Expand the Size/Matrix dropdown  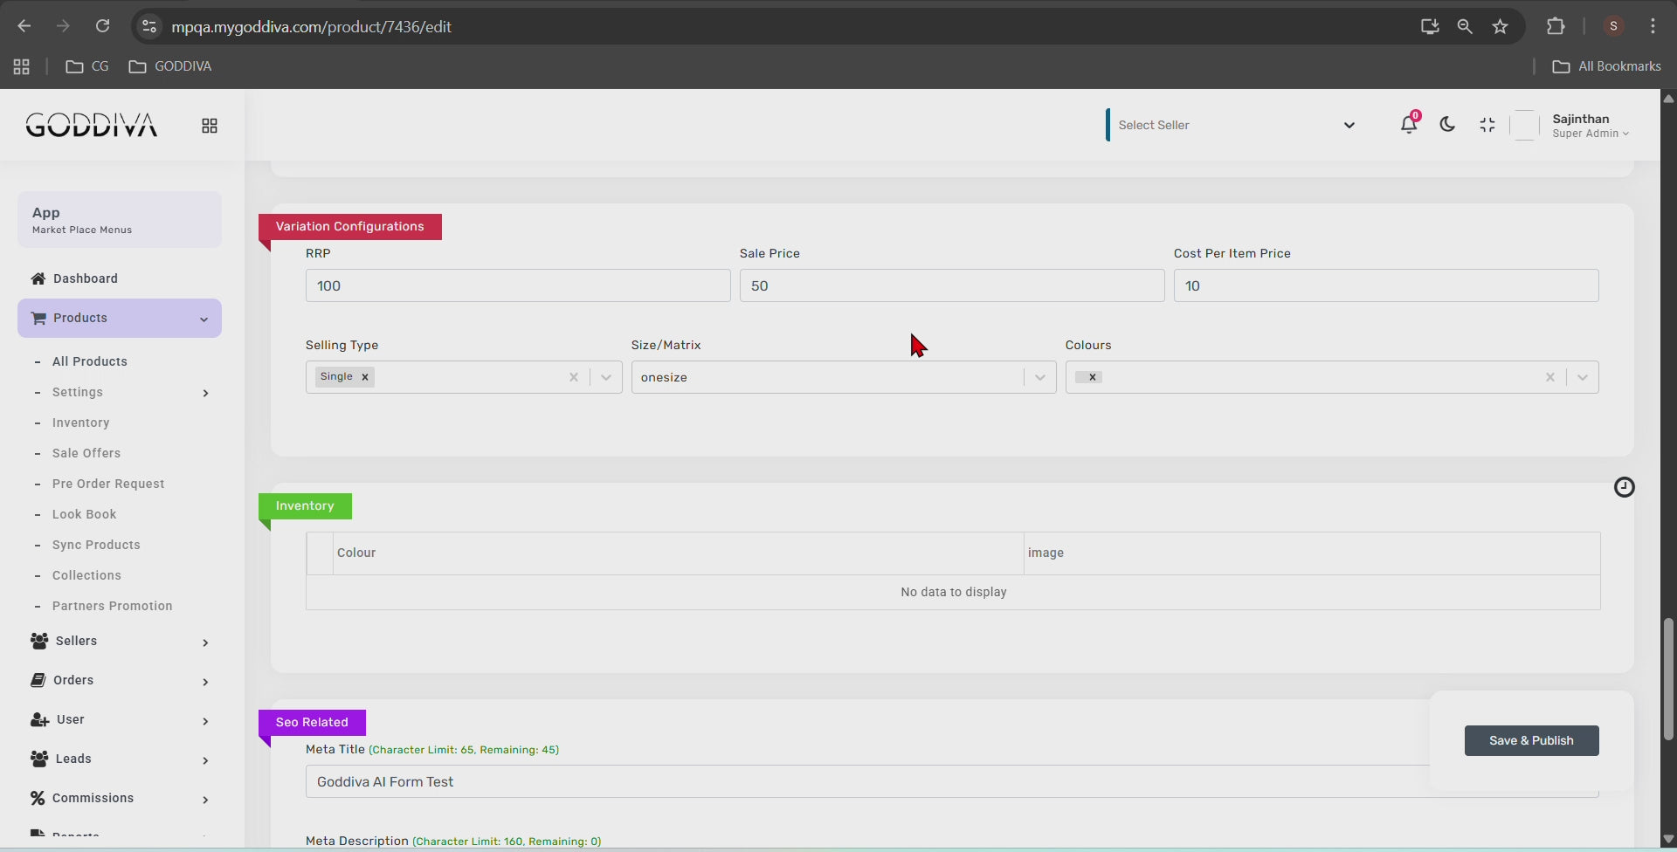[x=1039, y=377]
